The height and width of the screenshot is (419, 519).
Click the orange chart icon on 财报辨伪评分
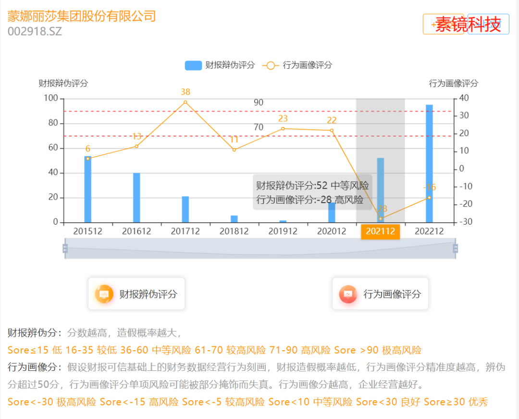(x=104, y=294)
